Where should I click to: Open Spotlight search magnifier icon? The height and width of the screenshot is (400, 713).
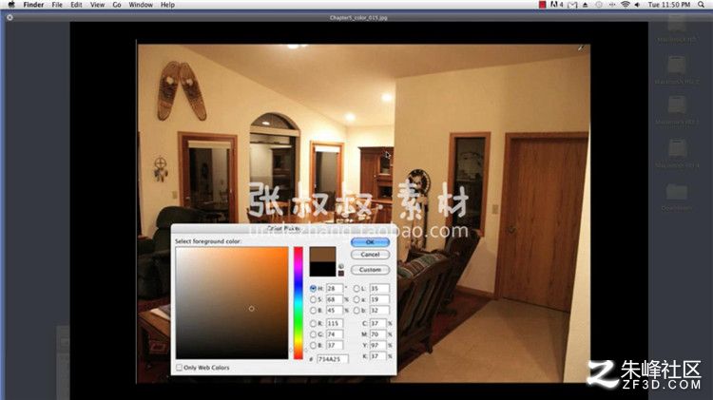[702, 5]
